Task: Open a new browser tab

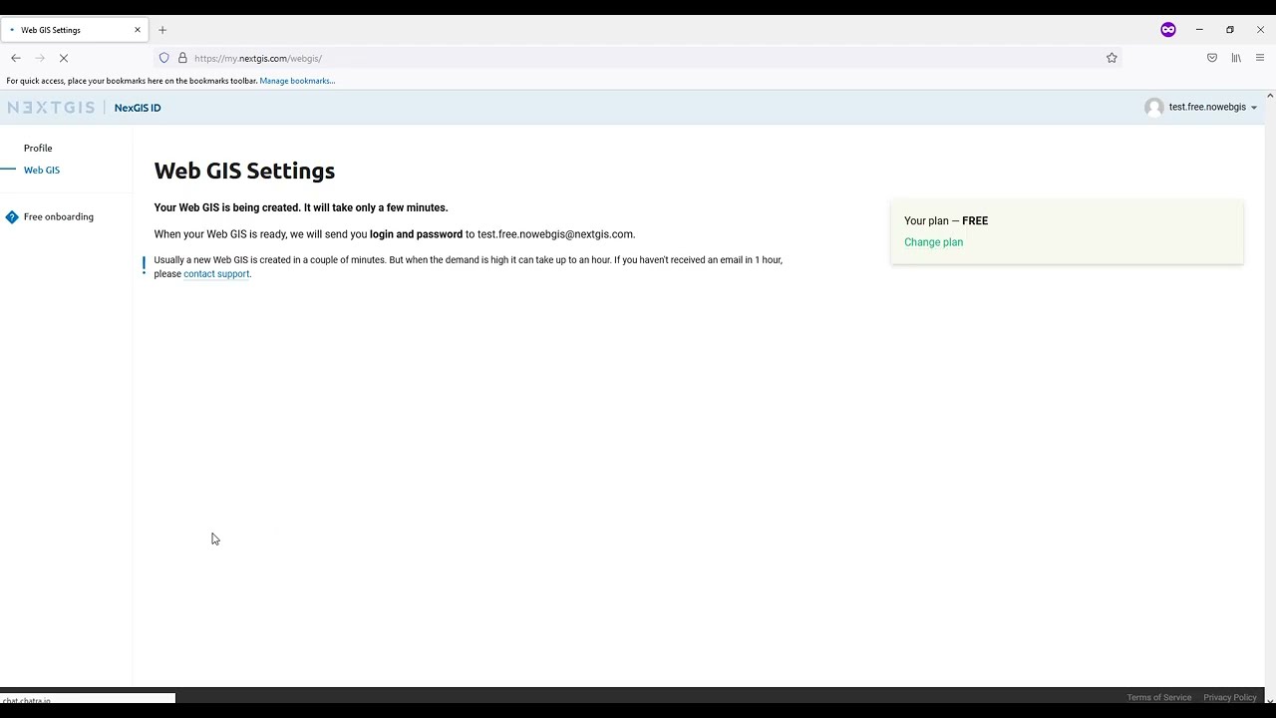Action: [162, 30]
